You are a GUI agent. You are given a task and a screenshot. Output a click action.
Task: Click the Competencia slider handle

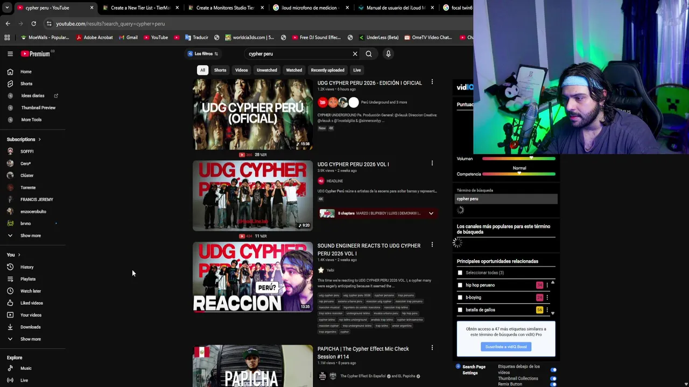coord(519,174)
